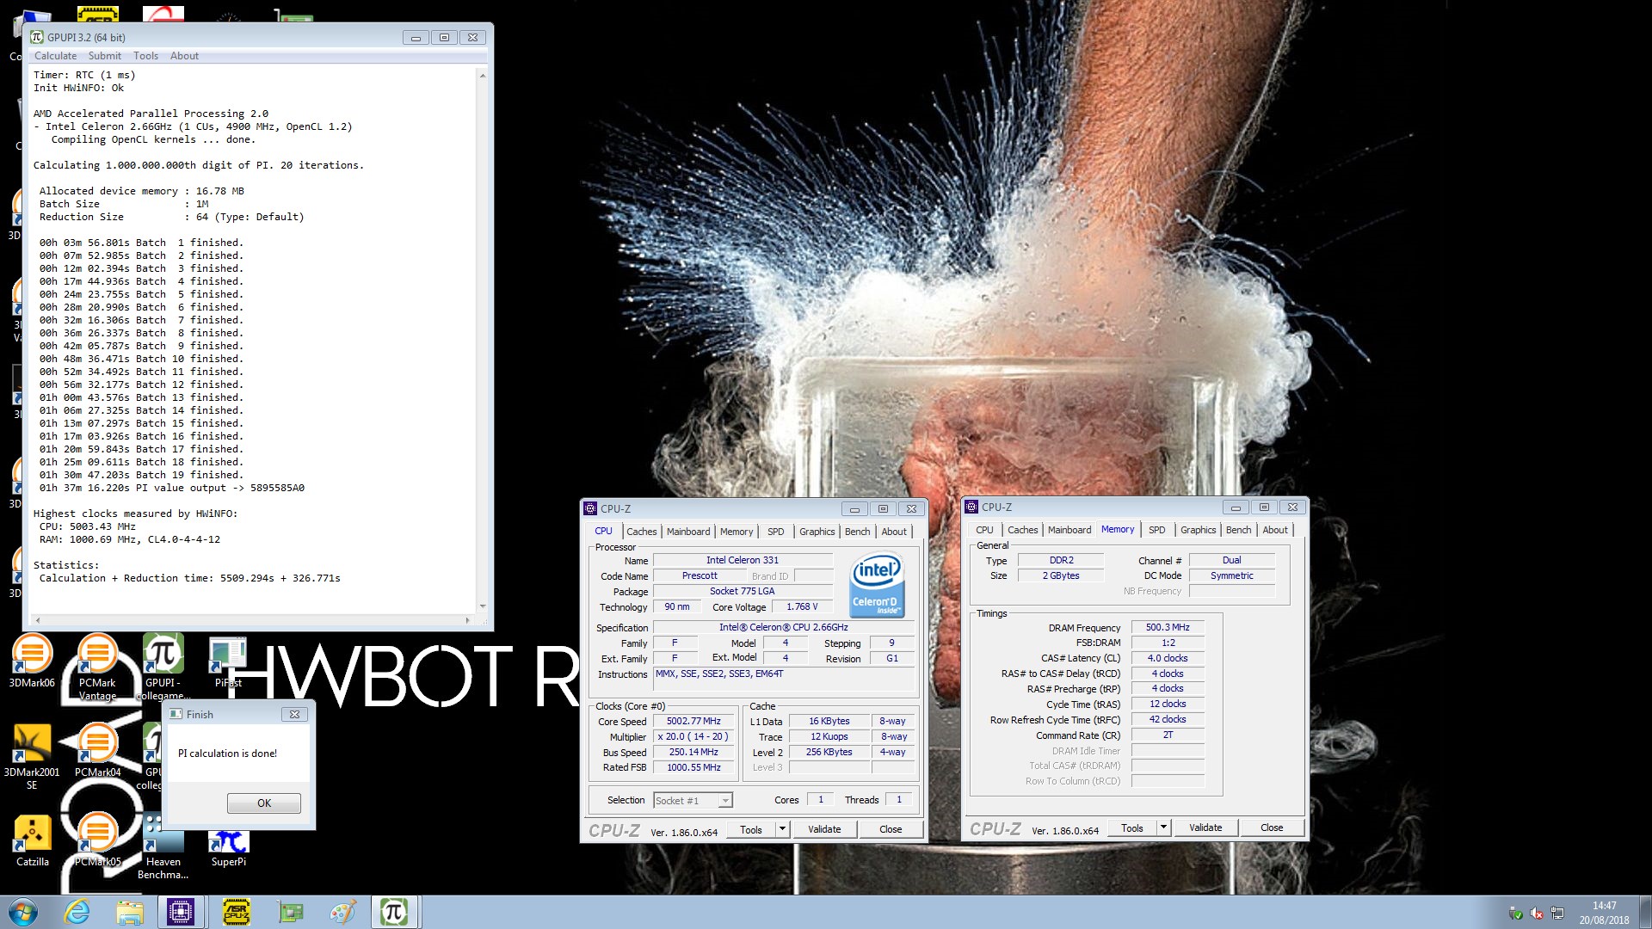Open Graphics tab in left CPU-Z window
The width and height of the screenshot is (1652, 929).
(817, 532)
